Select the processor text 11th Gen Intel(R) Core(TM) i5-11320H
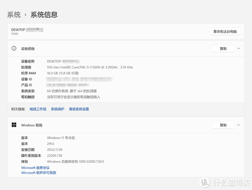Viewport: 252px width, 190px height. click(x=73, y=67)
